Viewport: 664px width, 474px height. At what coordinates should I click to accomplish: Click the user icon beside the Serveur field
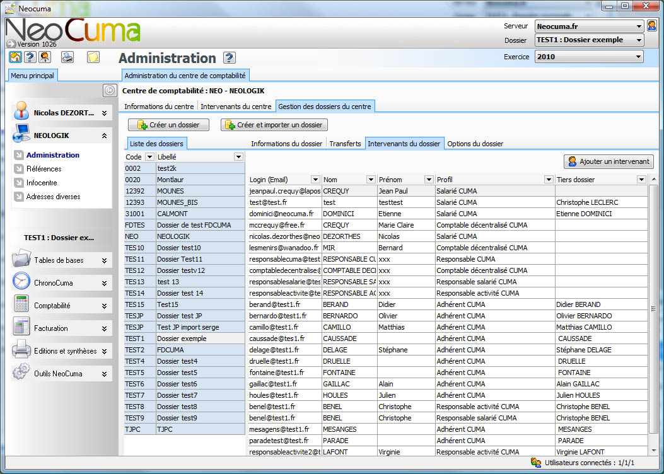[x=651, y=26]
